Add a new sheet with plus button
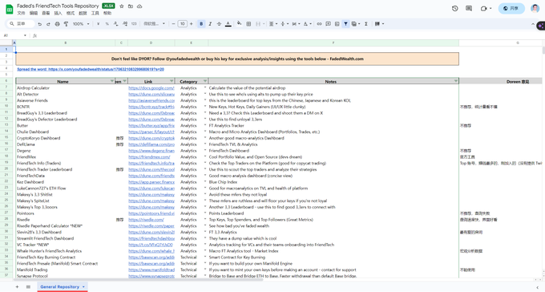The width and height of the screenshot is (545, 292). click(17, 286)
